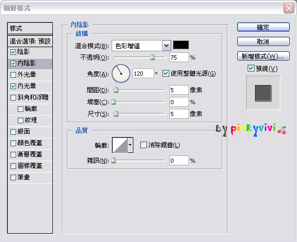Click the 填塞 choke value field
Image resolution: width=297 pixels, height=242 pixels.
coord(179,102)
